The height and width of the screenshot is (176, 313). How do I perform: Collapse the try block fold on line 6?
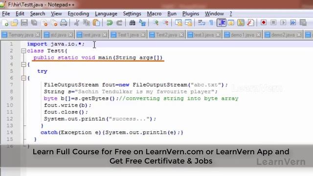tap(23, 78)
